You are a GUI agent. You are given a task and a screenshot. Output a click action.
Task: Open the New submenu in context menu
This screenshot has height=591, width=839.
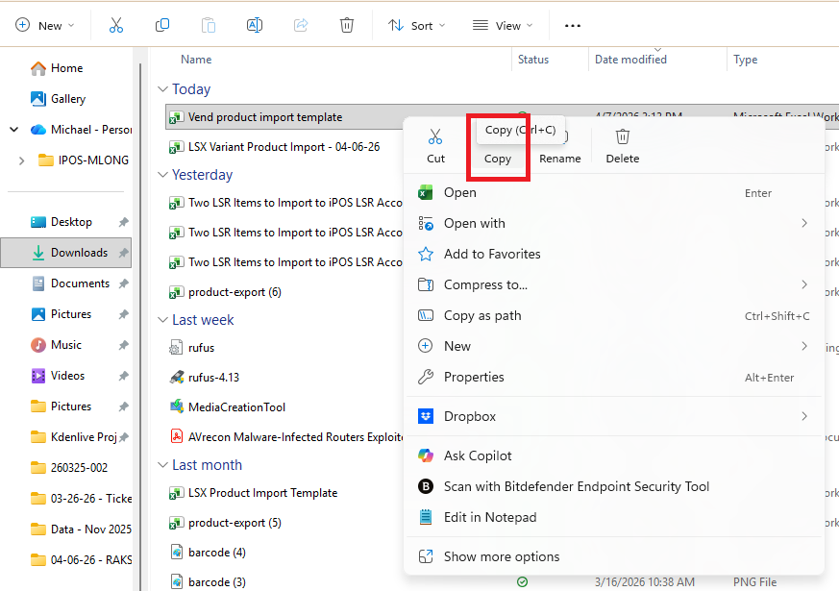(x=613, y=346)
